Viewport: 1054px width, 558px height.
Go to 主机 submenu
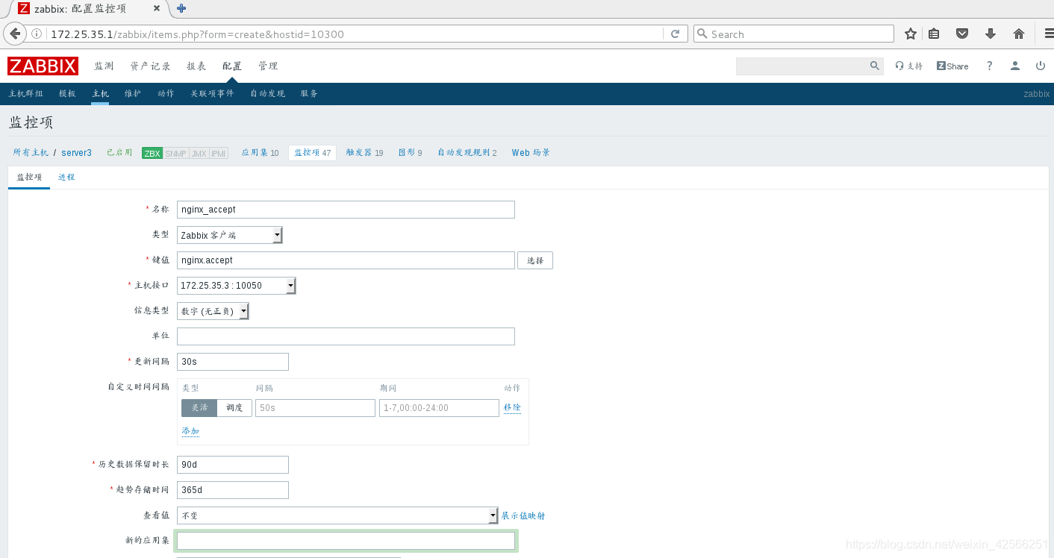100,93
